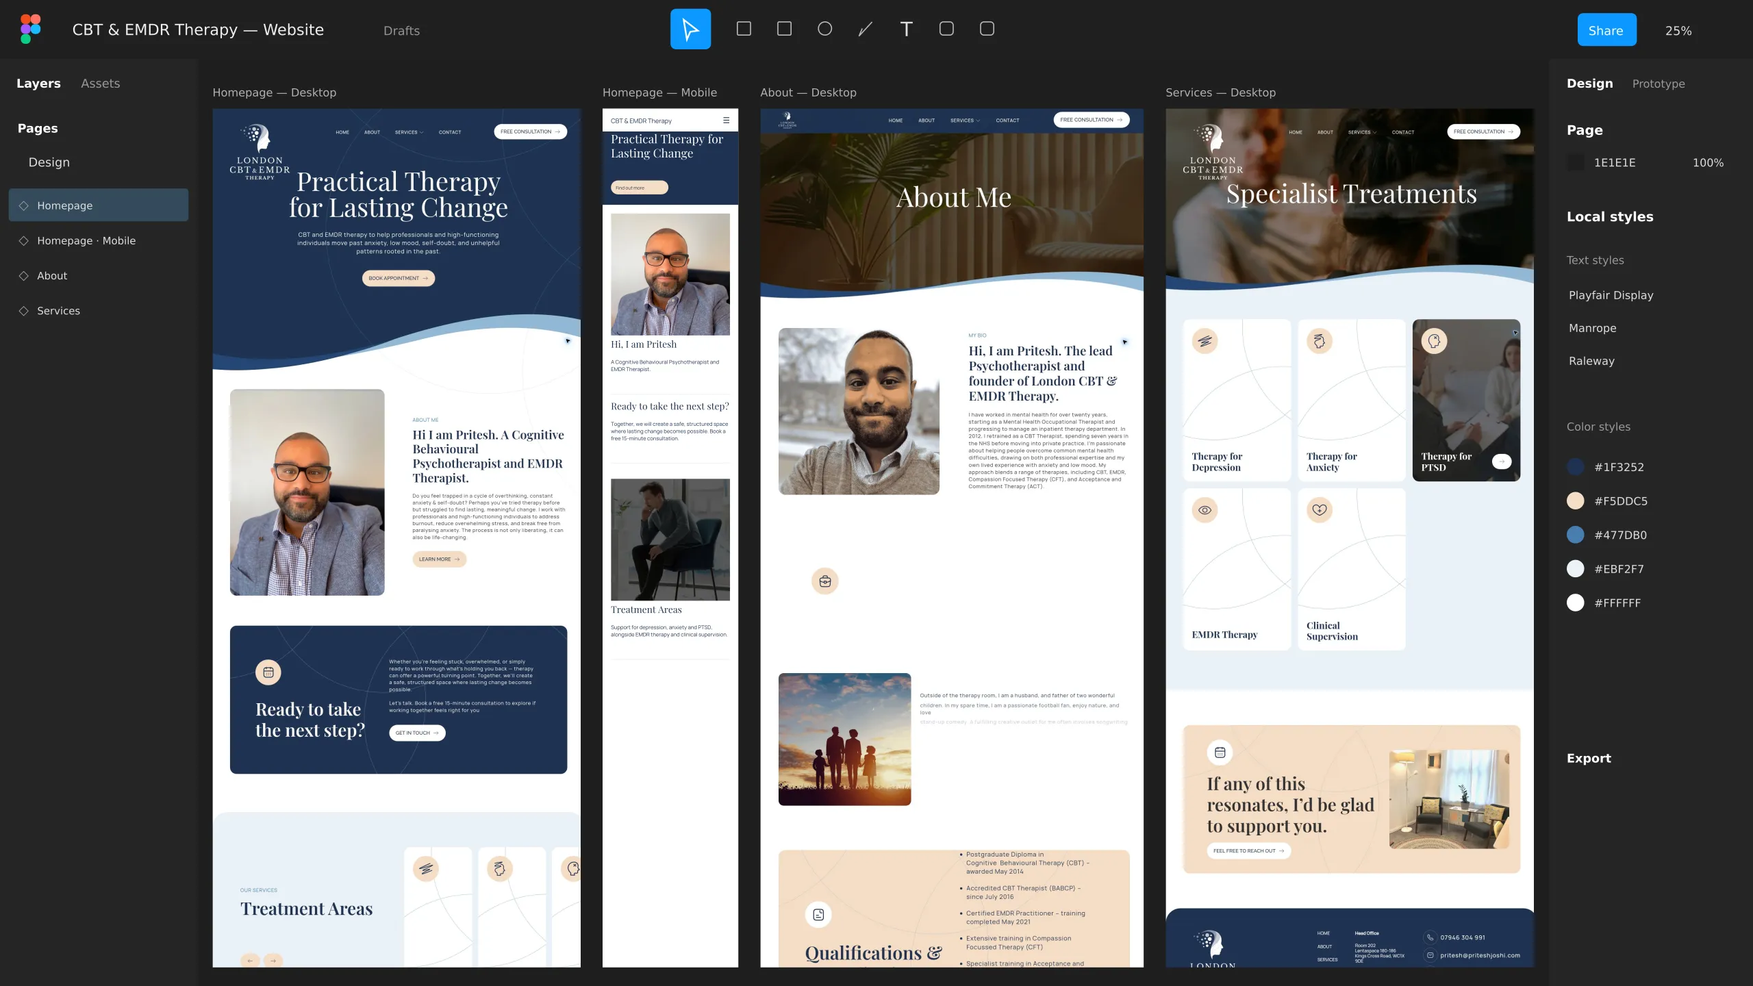Click calendar icon above 'Ready to take the next step?'
This screenshot has width=1753, height=986.
268,672
